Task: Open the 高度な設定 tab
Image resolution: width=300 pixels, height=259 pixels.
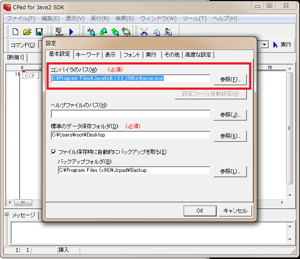Action: tap(198, 54)
